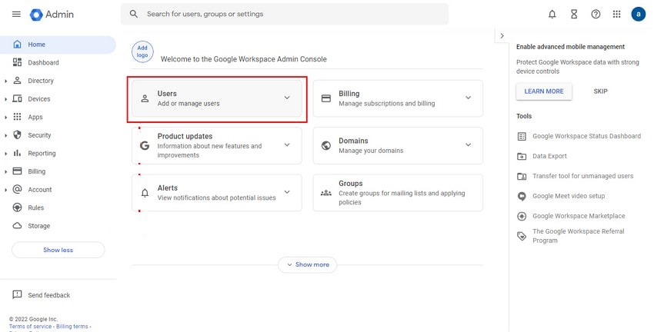Expand the Domains card chevron
Screen dimensions: 654x332
468,145
